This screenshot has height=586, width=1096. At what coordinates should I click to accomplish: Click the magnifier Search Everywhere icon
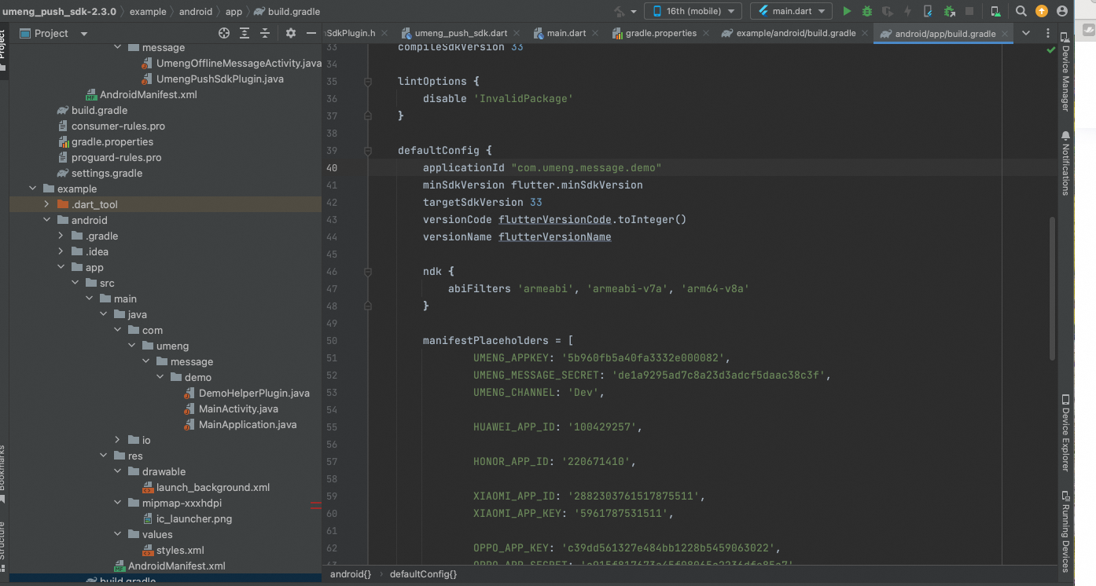click(x=1021, y=11)
